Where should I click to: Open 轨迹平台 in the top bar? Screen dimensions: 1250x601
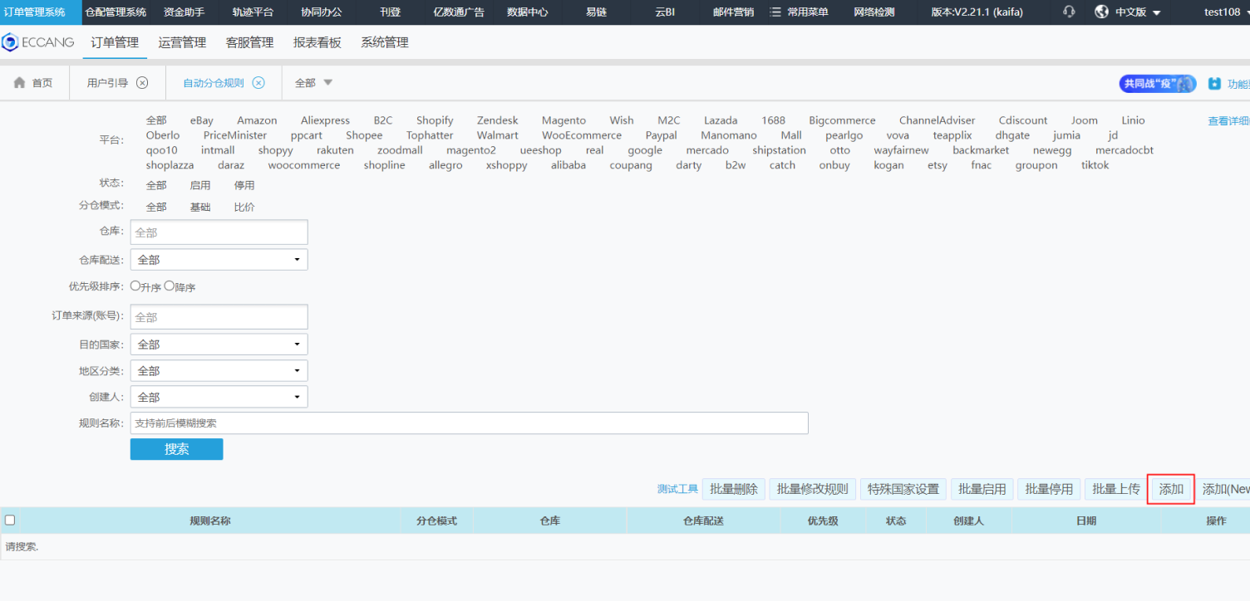click(253, 12)
